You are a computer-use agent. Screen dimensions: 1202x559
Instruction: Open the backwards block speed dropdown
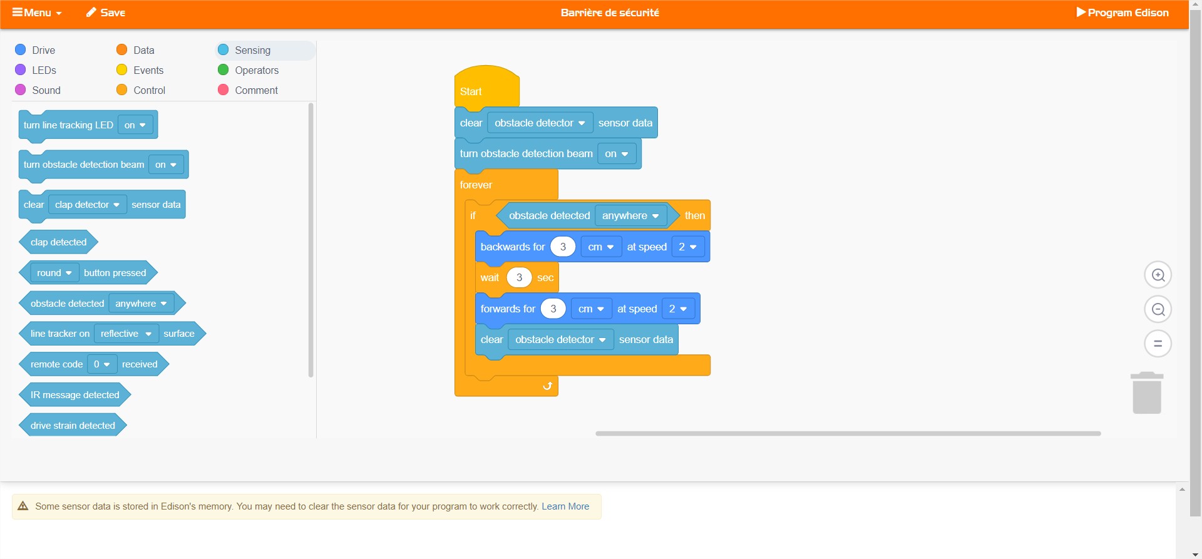point(687,247)
